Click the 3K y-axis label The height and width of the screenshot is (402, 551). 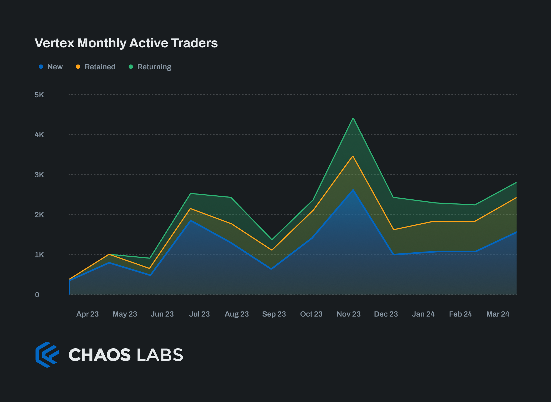(39, 175)
